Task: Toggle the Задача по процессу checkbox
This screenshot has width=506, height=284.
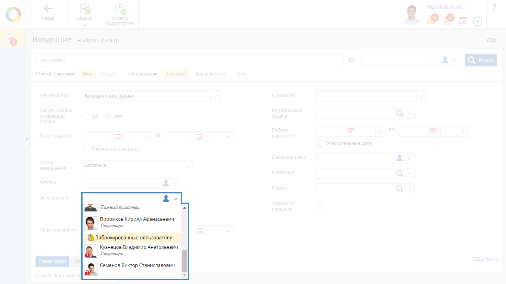Action: tap(320, 206)
